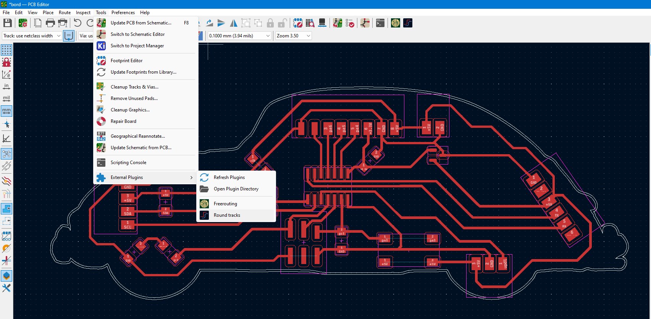The height and width of the screenshot is (319, 651).
Task: Select Update PCB from Schematic menu entry
Action: (x=146, y=23)
